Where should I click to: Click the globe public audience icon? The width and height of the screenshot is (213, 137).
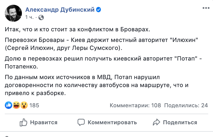[x=41, y=18]
